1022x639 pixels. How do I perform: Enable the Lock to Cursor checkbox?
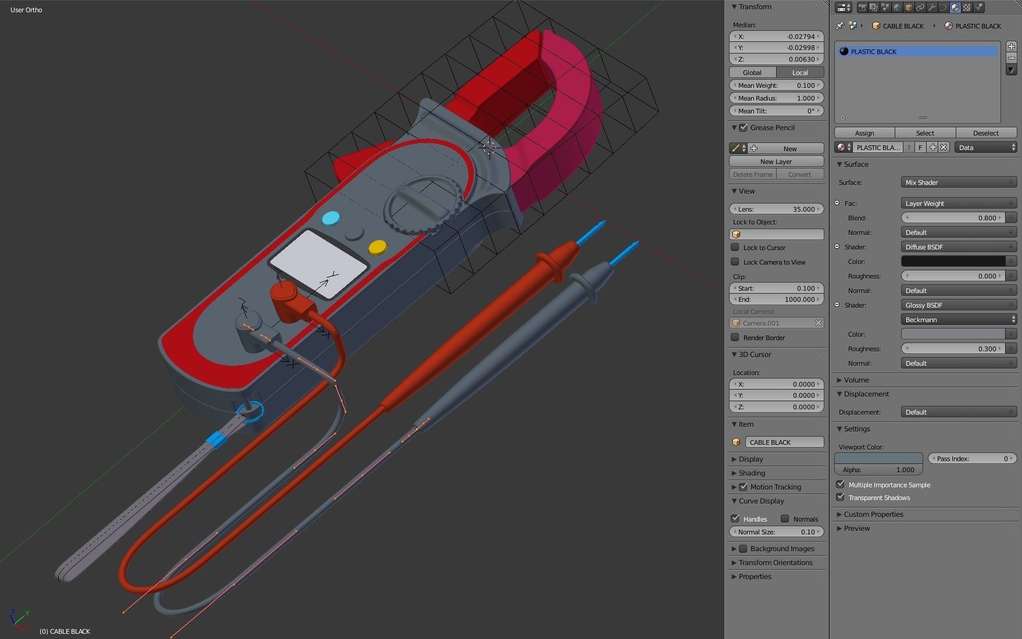pyautogui.click(x=735, y=247)
